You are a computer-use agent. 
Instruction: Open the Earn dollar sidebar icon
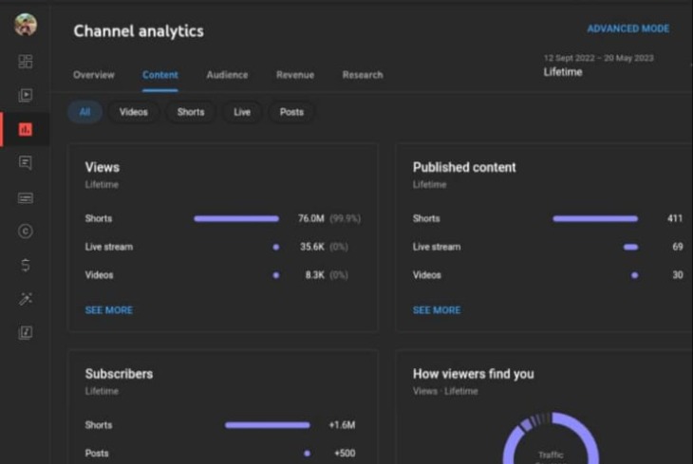pos(26,265)
